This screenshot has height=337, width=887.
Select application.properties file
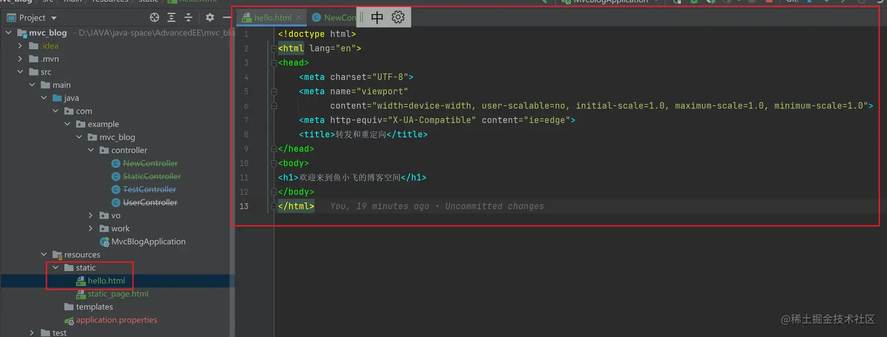pyautogui.click(x=116, y=320)
